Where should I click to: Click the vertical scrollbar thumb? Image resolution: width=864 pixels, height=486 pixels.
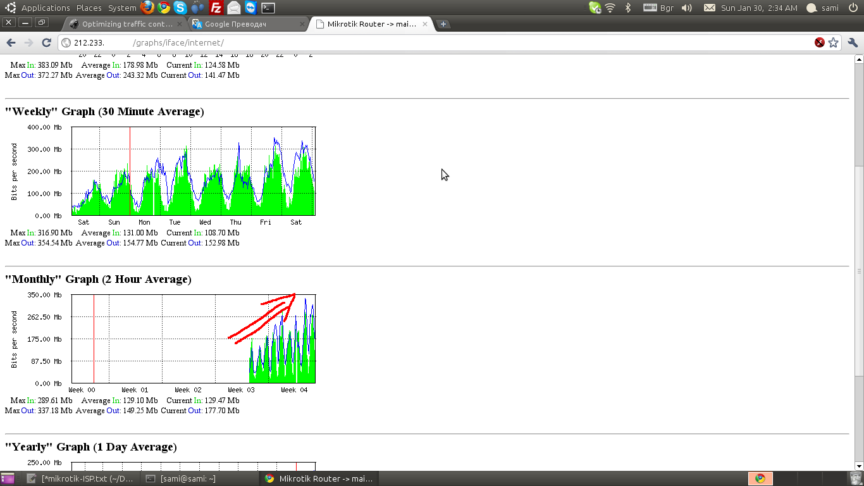[859, 271]
